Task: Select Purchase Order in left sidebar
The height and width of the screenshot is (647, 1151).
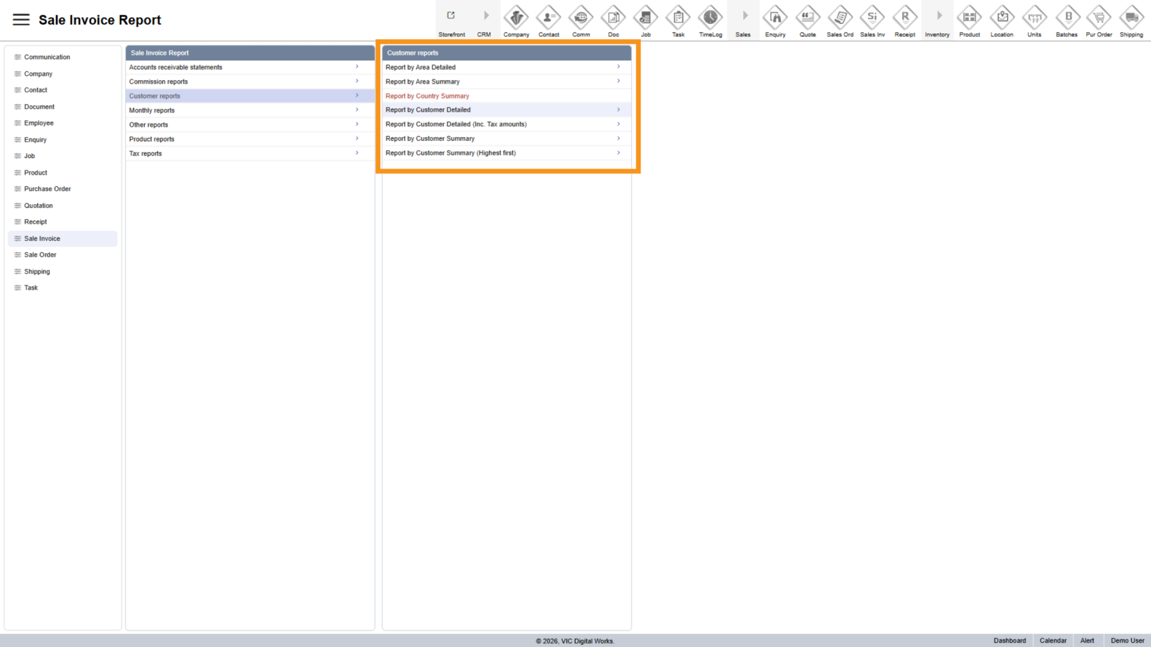Action: point(47,189)
